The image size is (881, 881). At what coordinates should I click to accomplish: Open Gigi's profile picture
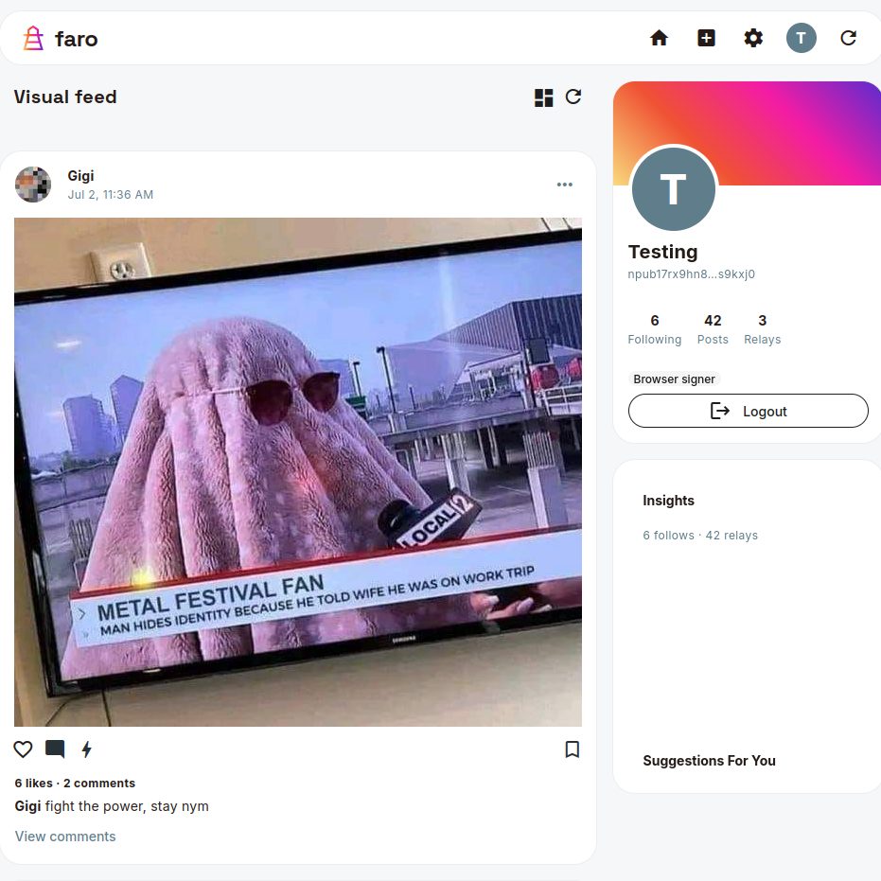[33, 185]
